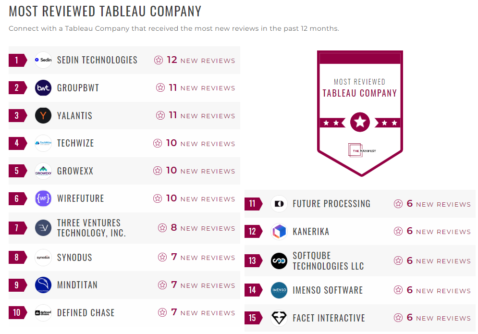
Task: Open the Techwize company name link
Action: 75,143
